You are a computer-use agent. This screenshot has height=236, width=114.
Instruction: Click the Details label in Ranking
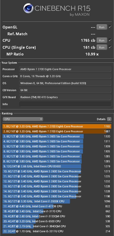tap(101, 119)
